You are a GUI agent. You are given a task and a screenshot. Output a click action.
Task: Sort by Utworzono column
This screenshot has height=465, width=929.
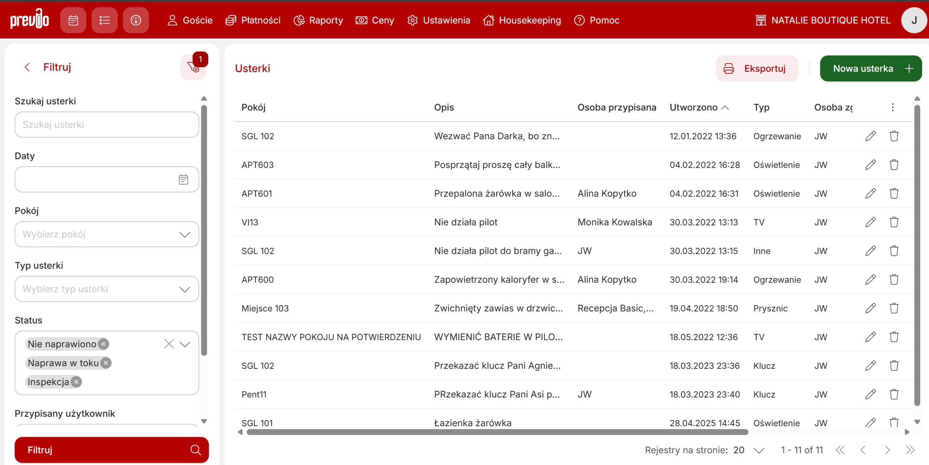pyautogui.click(x=699, y=107)
